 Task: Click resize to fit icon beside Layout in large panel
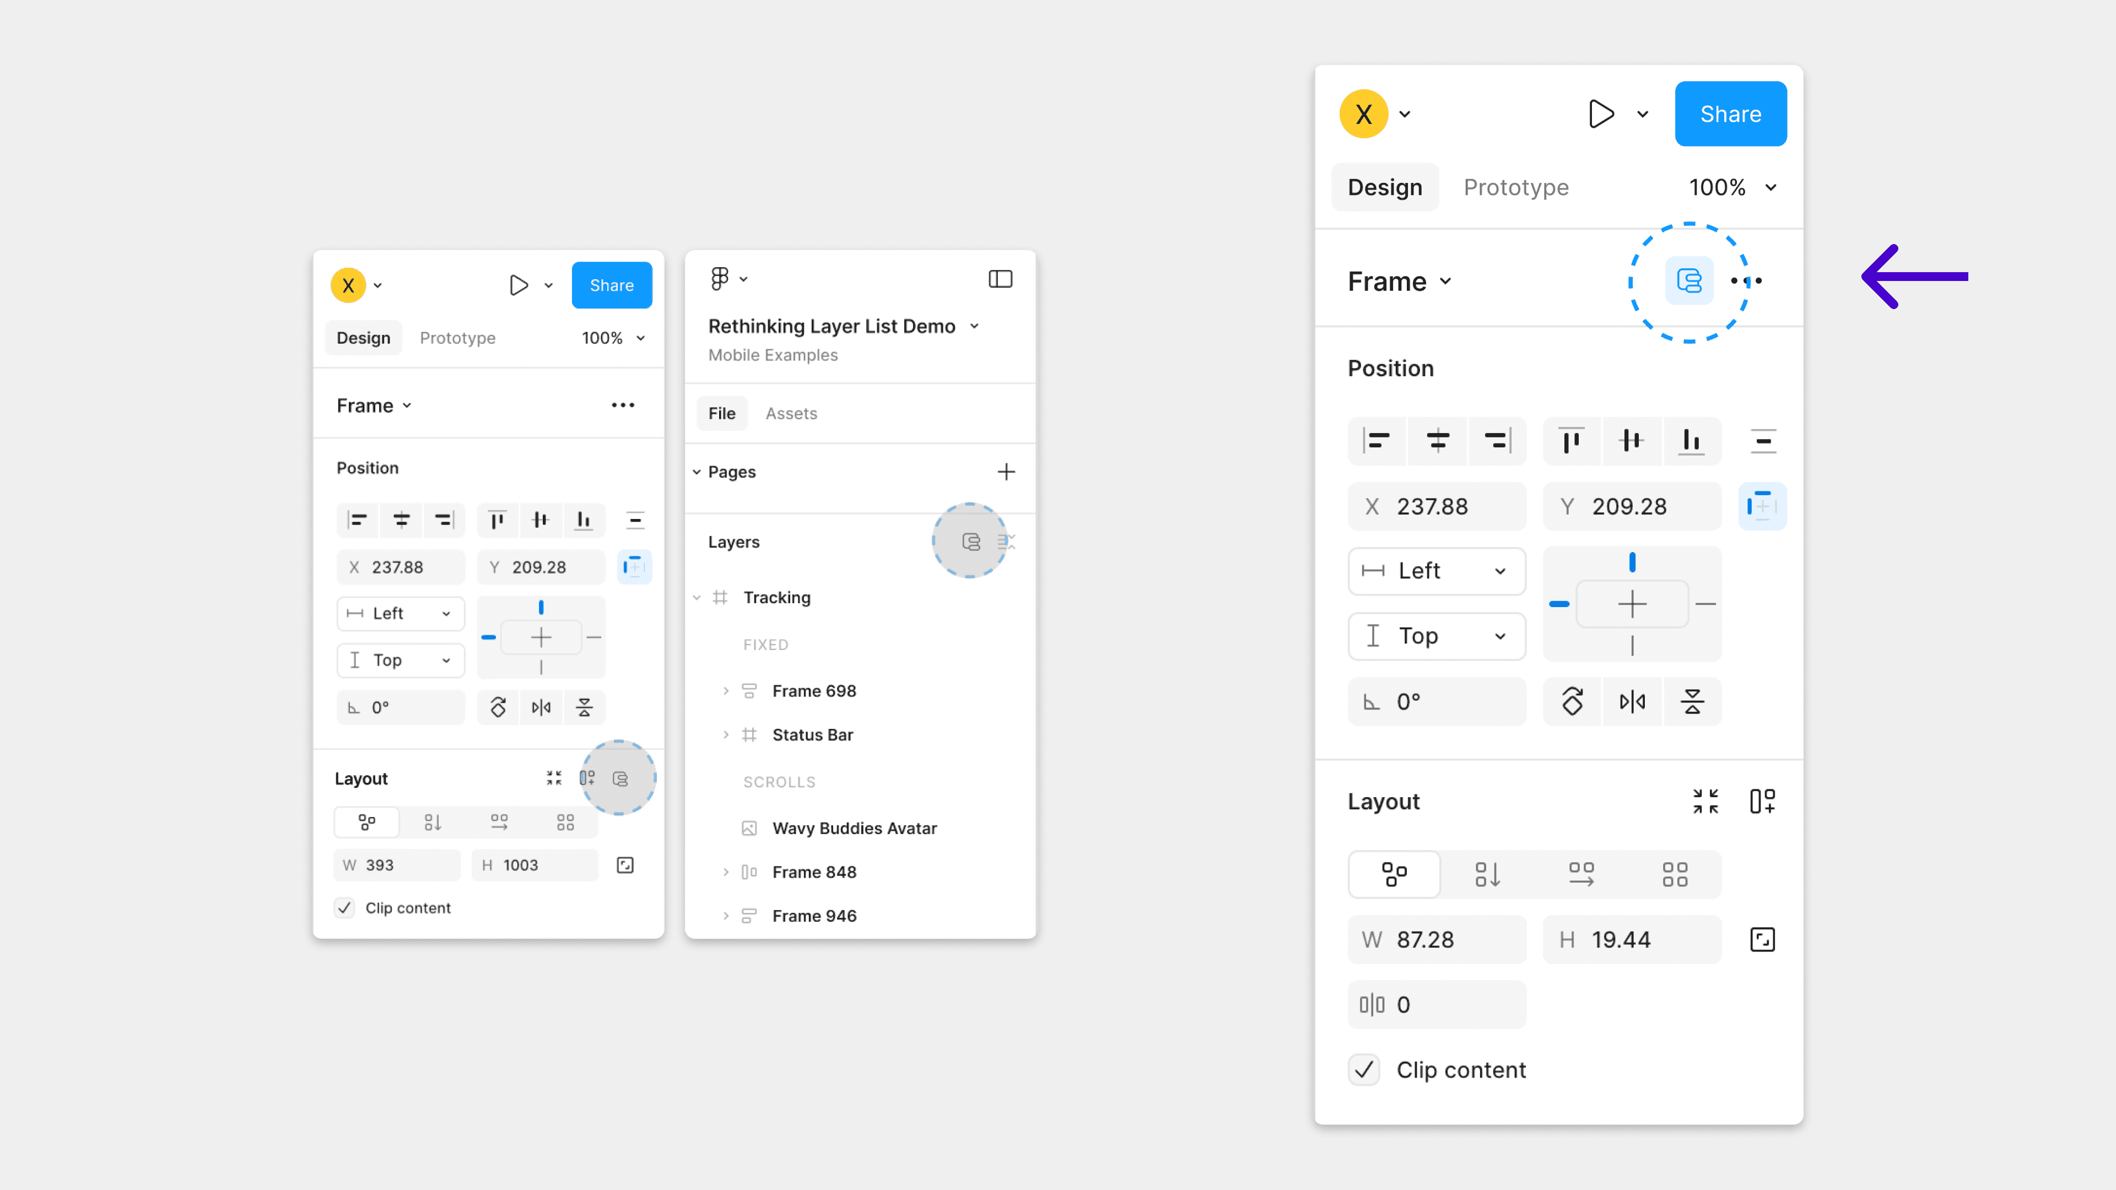coord(1705,800)
